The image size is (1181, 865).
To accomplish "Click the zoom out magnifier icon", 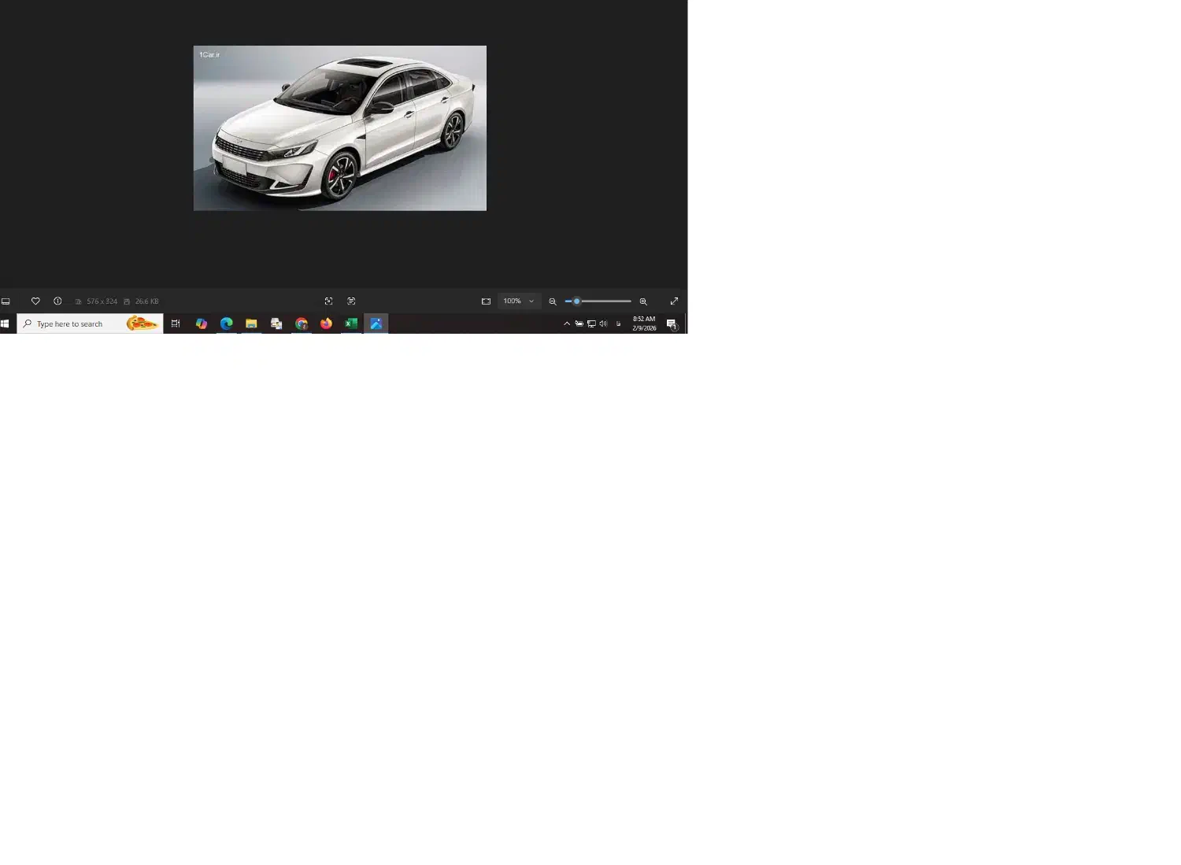I will [553, 301].
